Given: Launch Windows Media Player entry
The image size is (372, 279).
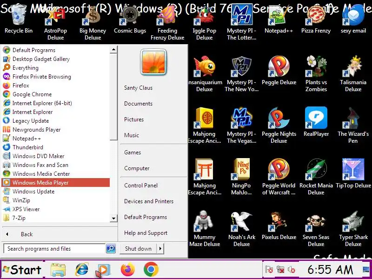Looking at the screenshot, I should tap(56, 182).
